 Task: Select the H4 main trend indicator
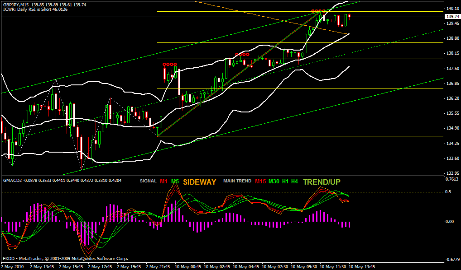(x=294, y=182)
